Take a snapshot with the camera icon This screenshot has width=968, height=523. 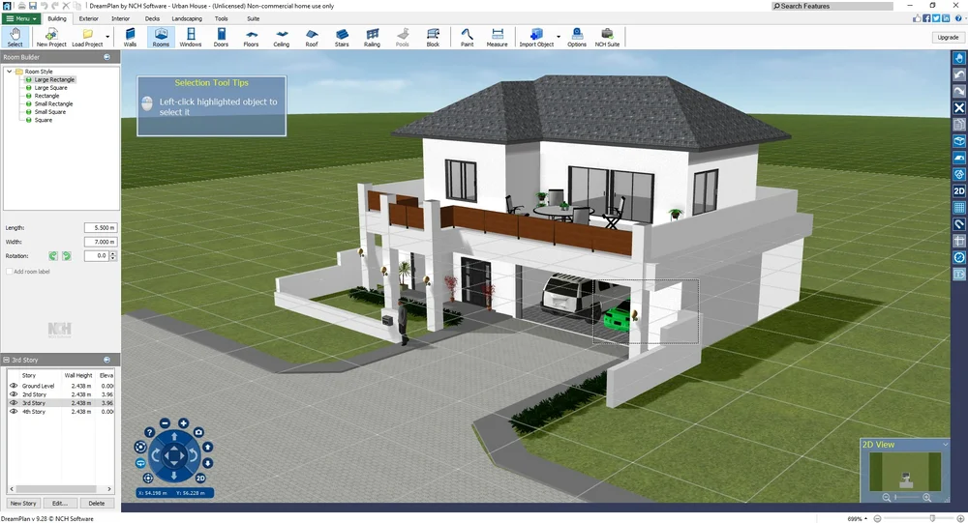pyautogui.click(x=198, y=431)
